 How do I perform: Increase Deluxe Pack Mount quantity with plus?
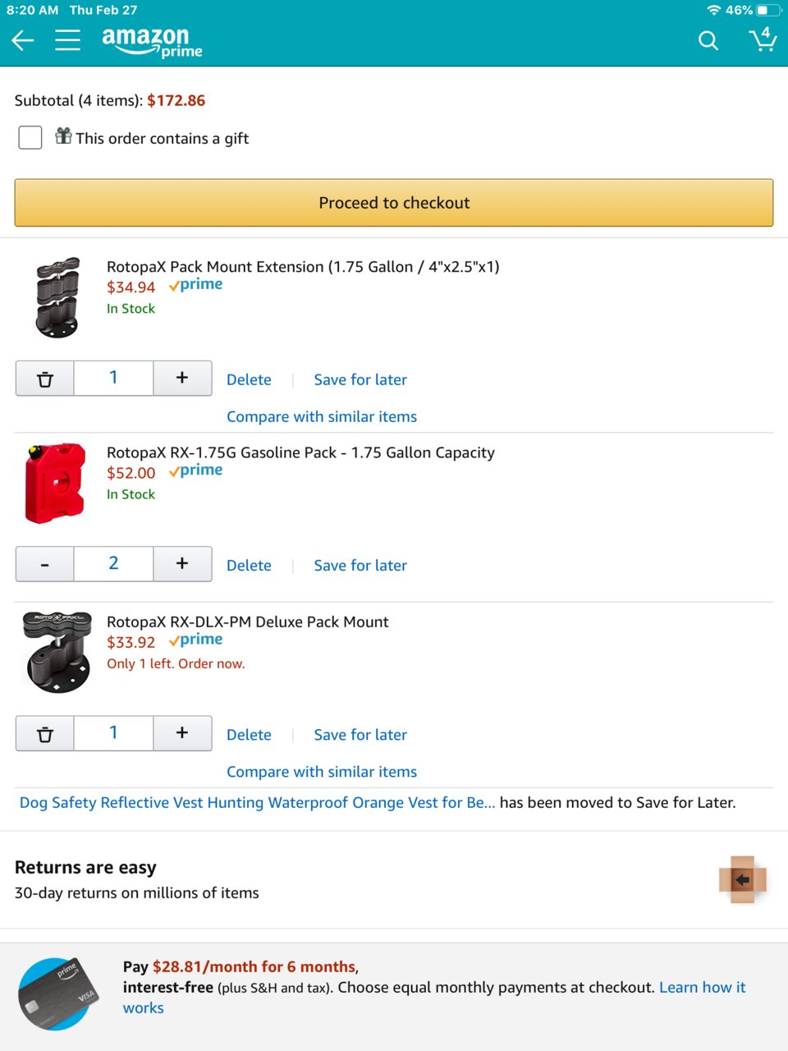point(182,733)
